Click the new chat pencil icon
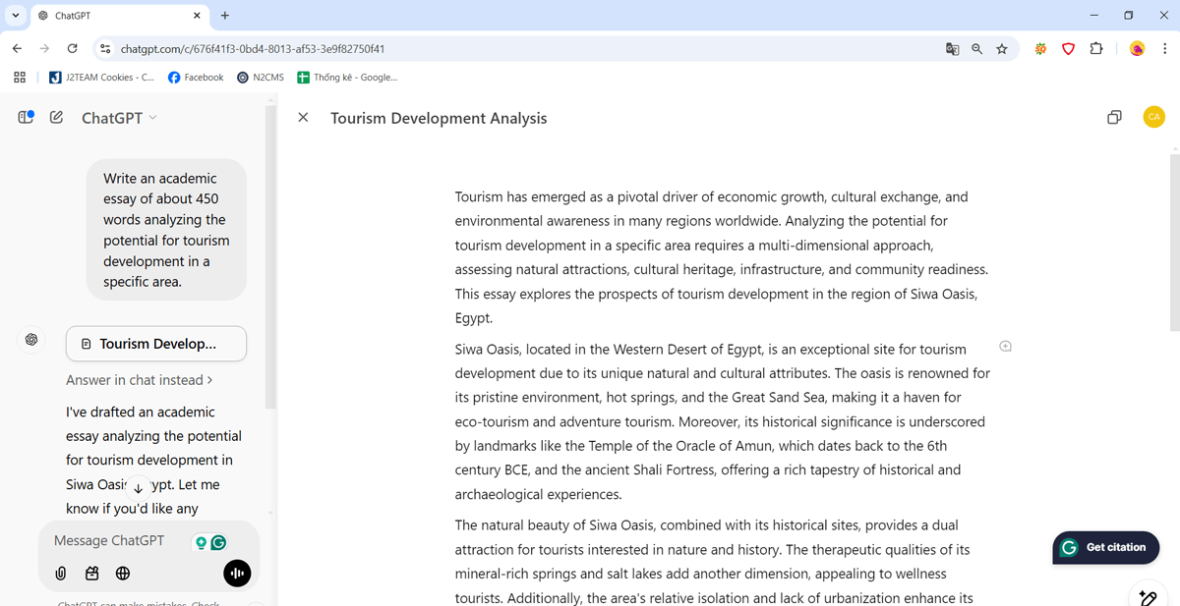The width and height of the screenshot is (1180, 606). tap(56, 118)
